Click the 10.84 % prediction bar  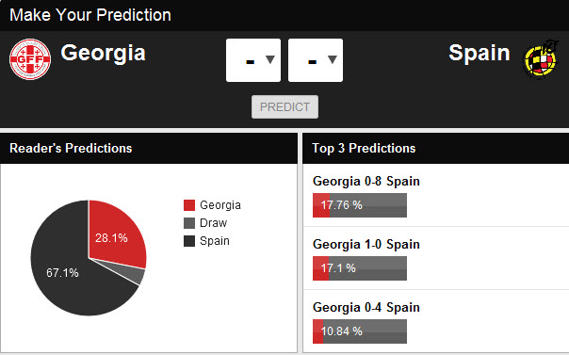tap(360, 331)
